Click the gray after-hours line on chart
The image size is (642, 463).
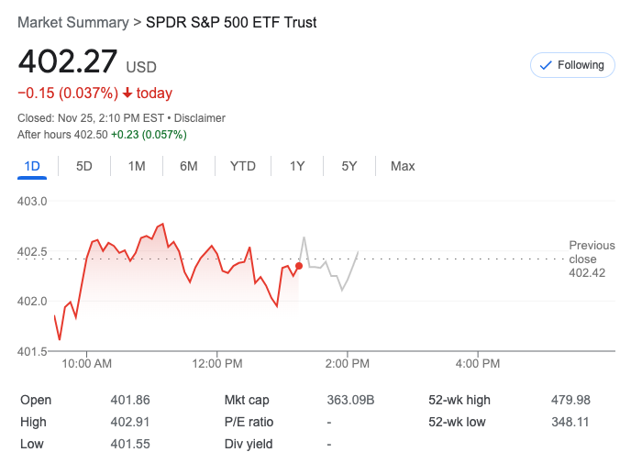(327, 267)
